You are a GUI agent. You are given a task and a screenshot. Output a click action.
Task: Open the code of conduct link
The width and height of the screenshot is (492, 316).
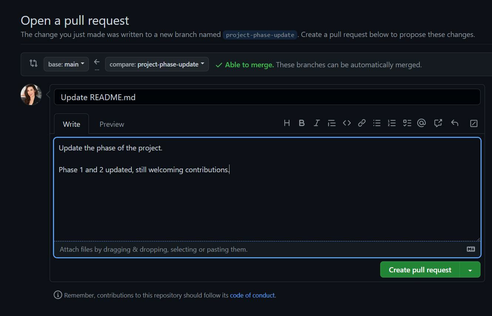pos(252,295)
